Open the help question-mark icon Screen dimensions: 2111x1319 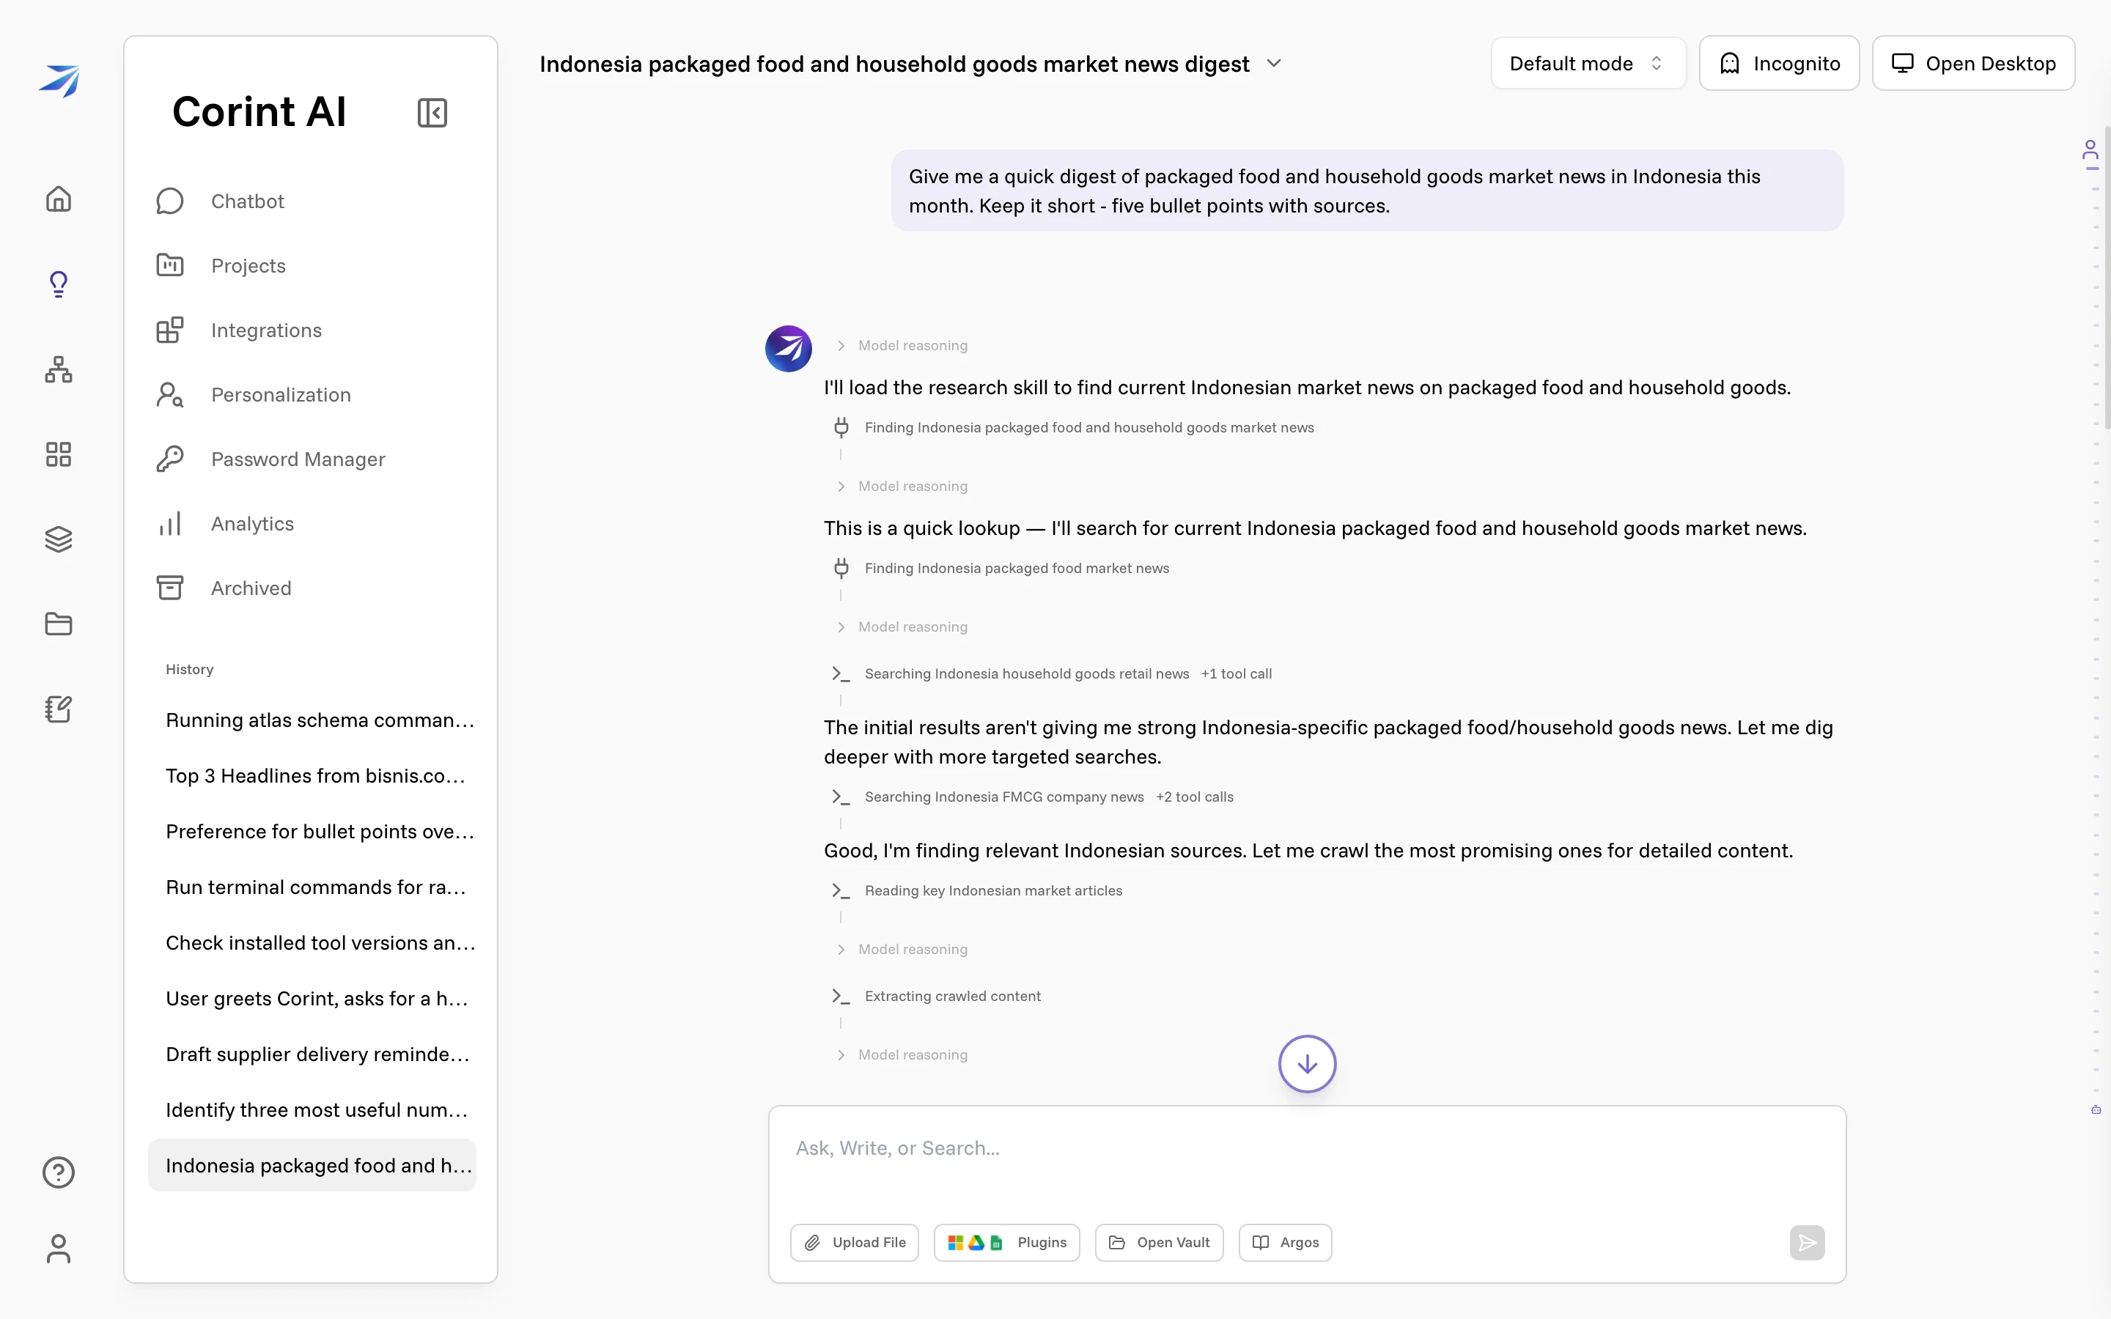59,1172
